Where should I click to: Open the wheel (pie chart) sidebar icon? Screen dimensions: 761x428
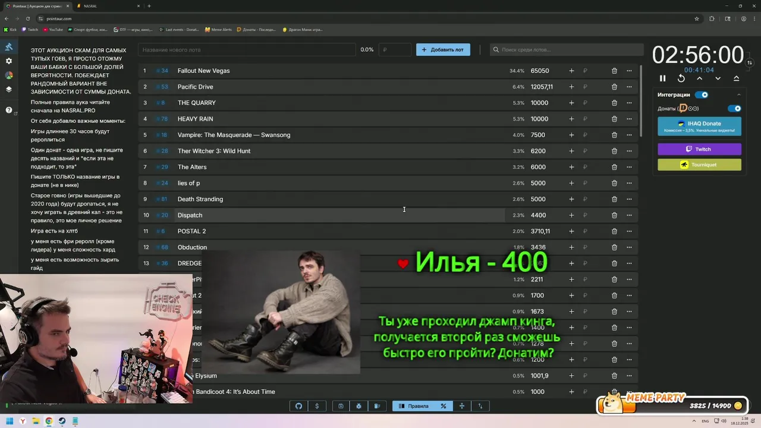pos(9,75)
